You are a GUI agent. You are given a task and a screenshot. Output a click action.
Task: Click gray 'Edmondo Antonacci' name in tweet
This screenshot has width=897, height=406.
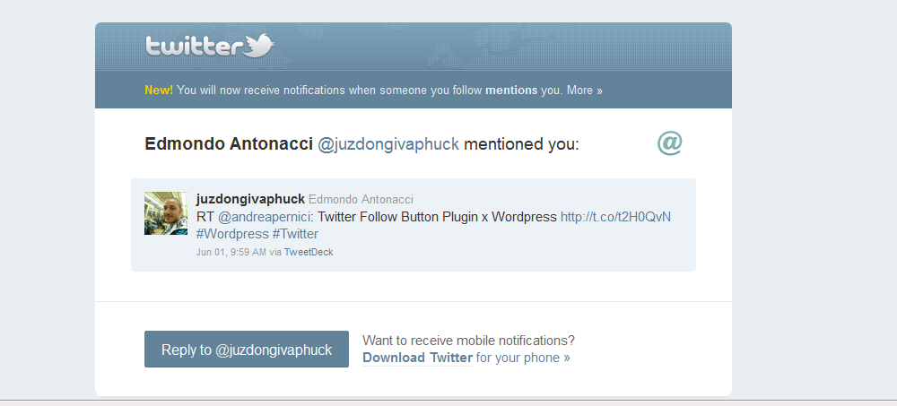coord(361,199)
